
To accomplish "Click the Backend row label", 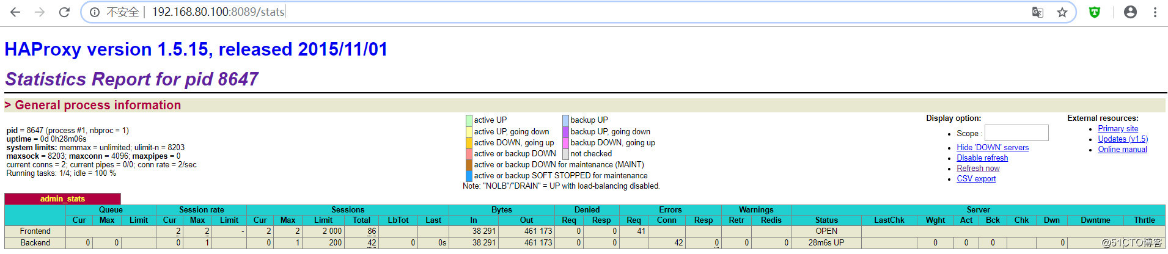I will (x=35, y=243).
